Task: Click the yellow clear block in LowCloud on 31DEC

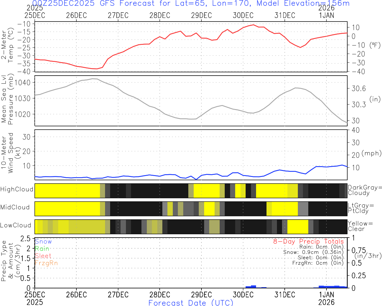Action: (x=298, y=227)
